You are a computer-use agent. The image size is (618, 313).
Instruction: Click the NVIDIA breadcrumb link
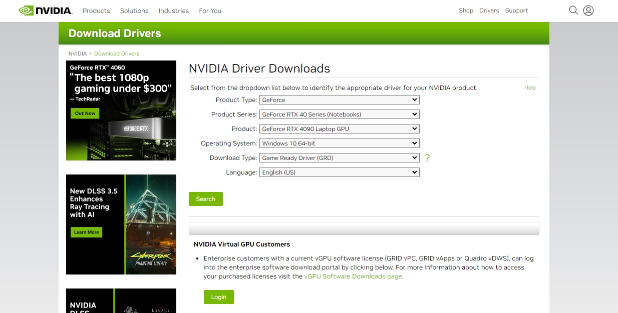pos(78,53)
